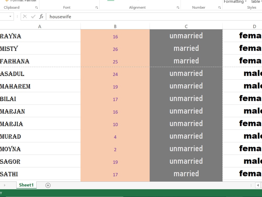Select the cell with name FARHANA

point(40,61)
